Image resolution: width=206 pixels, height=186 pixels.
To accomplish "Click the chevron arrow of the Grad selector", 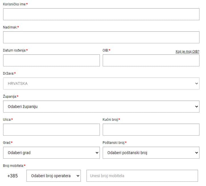I will pos(97,153).
